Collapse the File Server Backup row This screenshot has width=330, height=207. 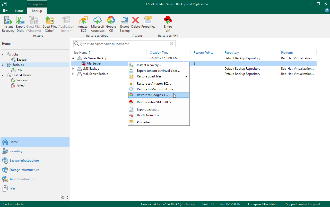(73, 58)
